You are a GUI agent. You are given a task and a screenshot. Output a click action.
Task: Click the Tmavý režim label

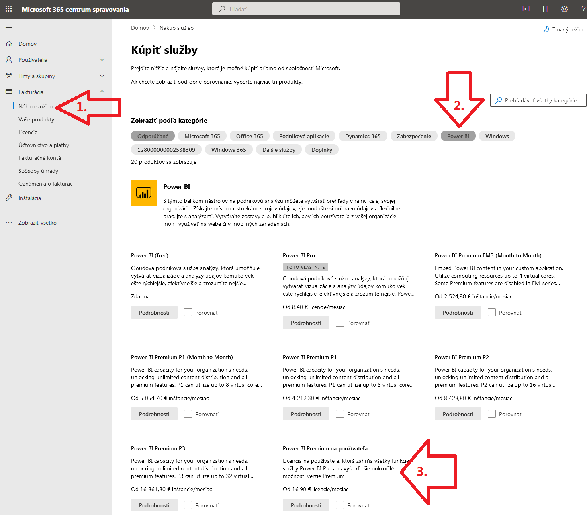567,29
